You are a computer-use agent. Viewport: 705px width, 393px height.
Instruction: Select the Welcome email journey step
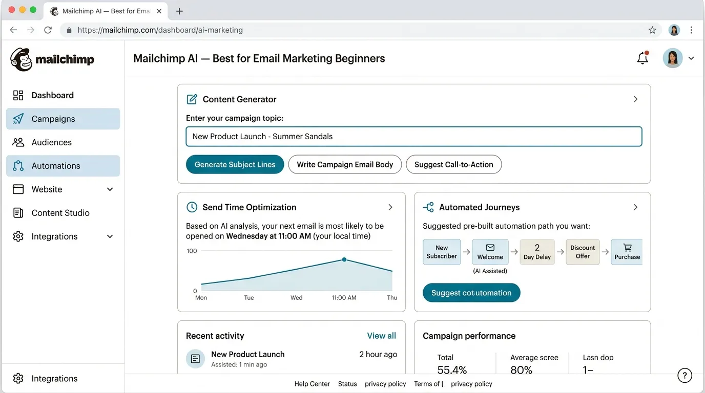[x=490, y=252]
